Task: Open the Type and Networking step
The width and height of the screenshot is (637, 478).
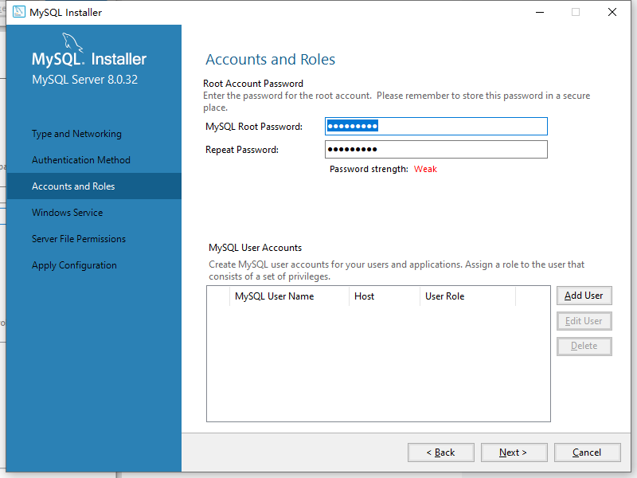Action: point(76,134)
